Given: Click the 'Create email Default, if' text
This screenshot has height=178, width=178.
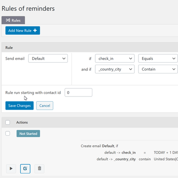Looking at the screenshot, I should tap(99, 146).
